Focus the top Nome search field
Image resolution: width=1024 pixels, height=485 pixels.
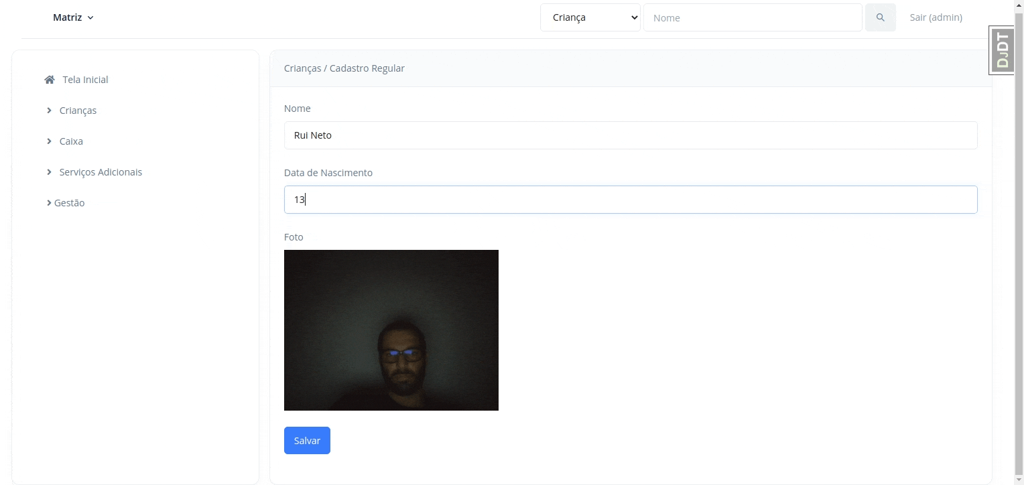(x=753, y=17)
